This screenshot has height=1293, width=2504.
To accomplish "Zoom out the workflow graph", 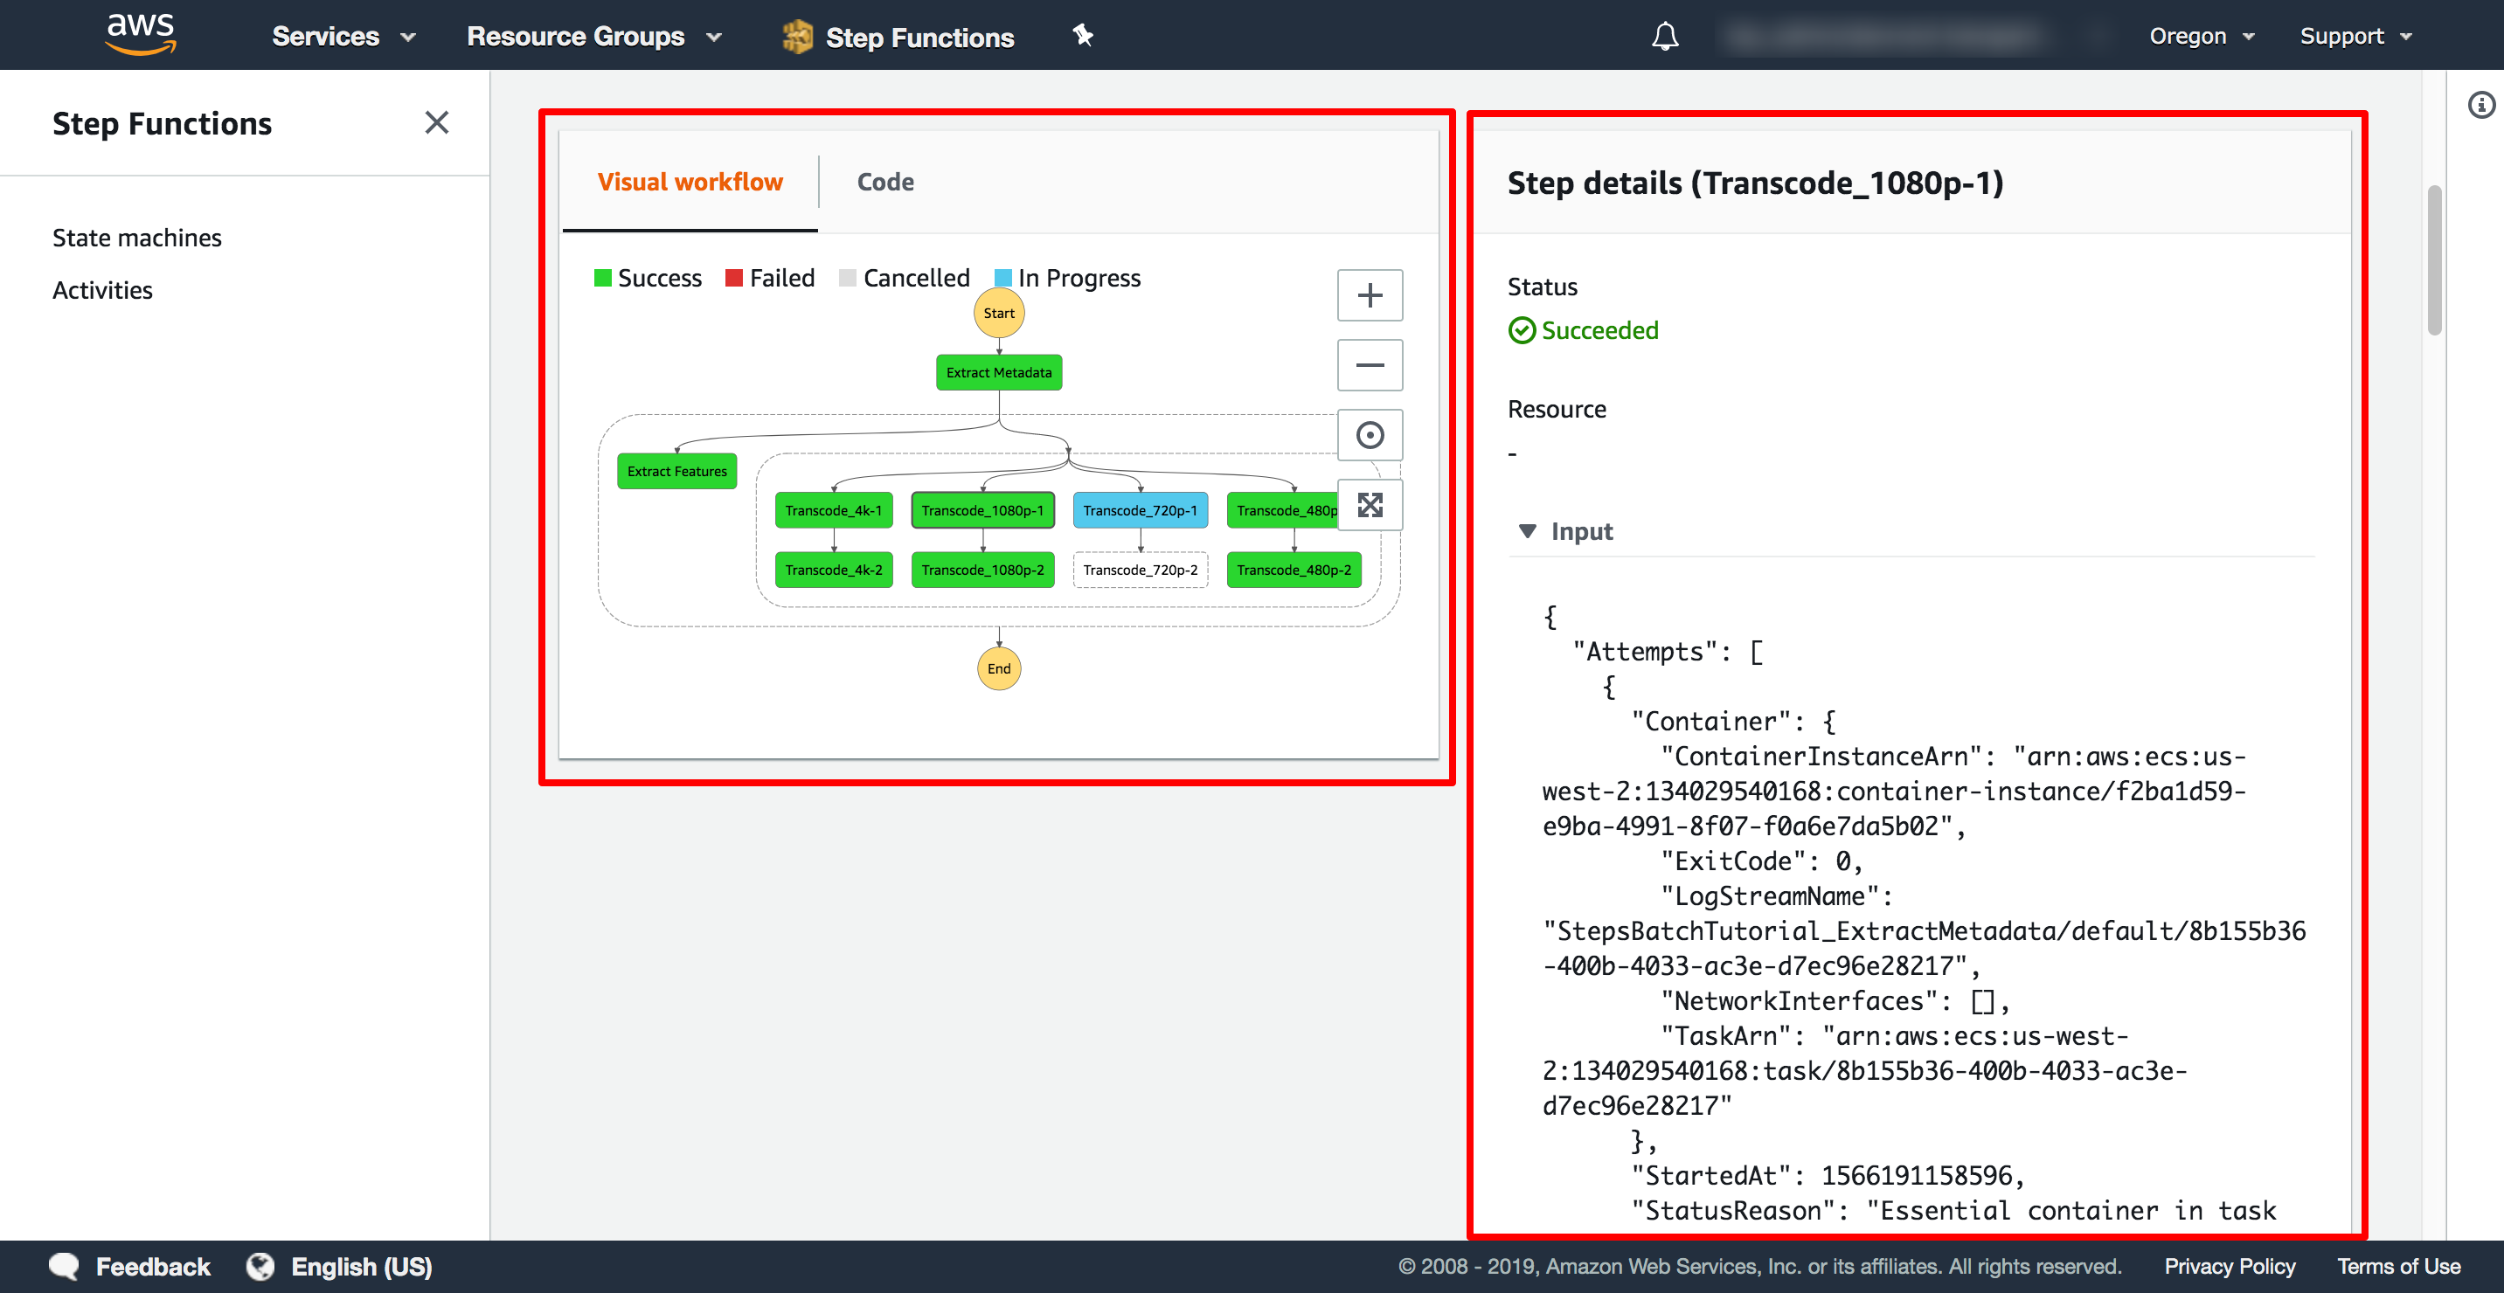I will click(1369, 365).
